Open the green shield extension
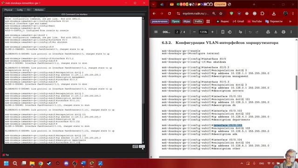This screenshot has width=298, height=168. pyautogui.click(x=231, y=14)
